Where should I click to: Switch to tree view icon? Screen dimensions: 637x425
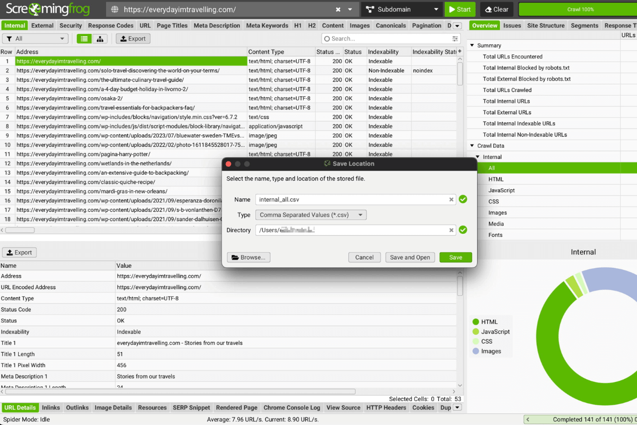tap(99, 39)
